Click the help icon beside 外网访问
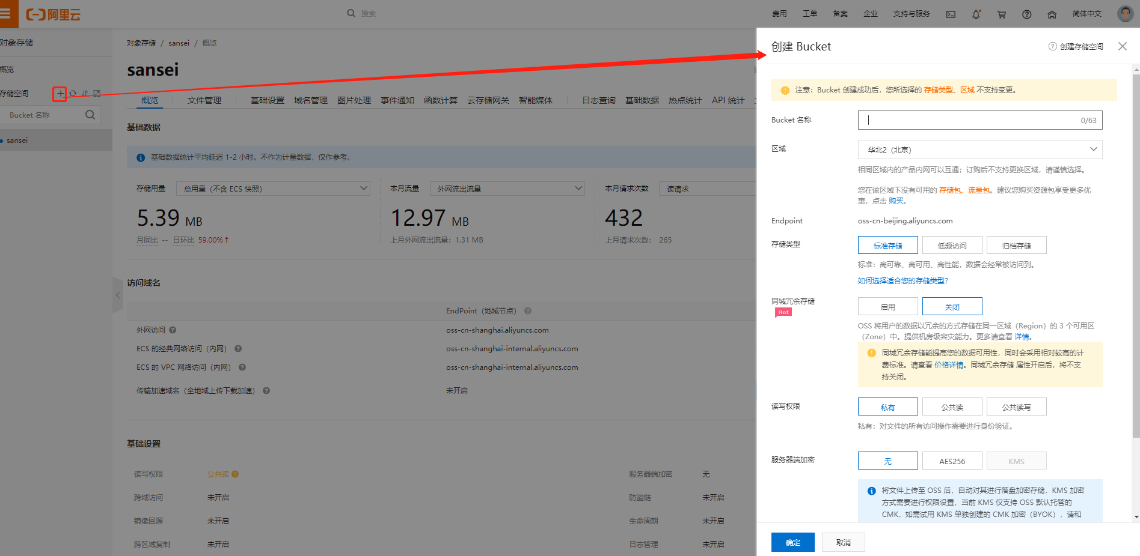The width and height of the screenshot is (1140, 556). [173, 330]
